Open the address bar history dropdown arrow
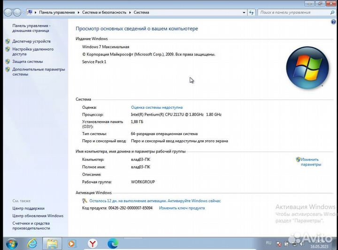Viewport: 338px width, 250px height. pyautogui.click(x=244, y=13)
